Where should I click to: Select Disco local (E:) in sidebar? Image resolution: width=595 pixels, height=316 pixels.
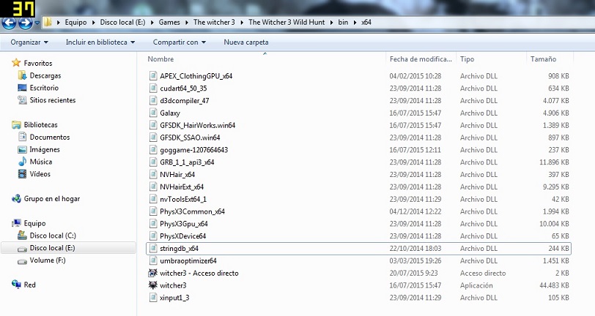52,248
